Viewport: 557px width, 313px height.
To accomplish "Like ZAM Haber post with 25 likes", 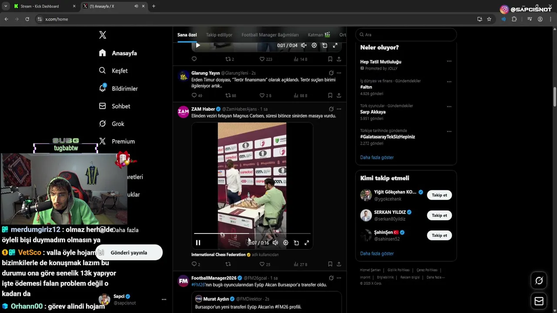I will click(x=265, y=264).
